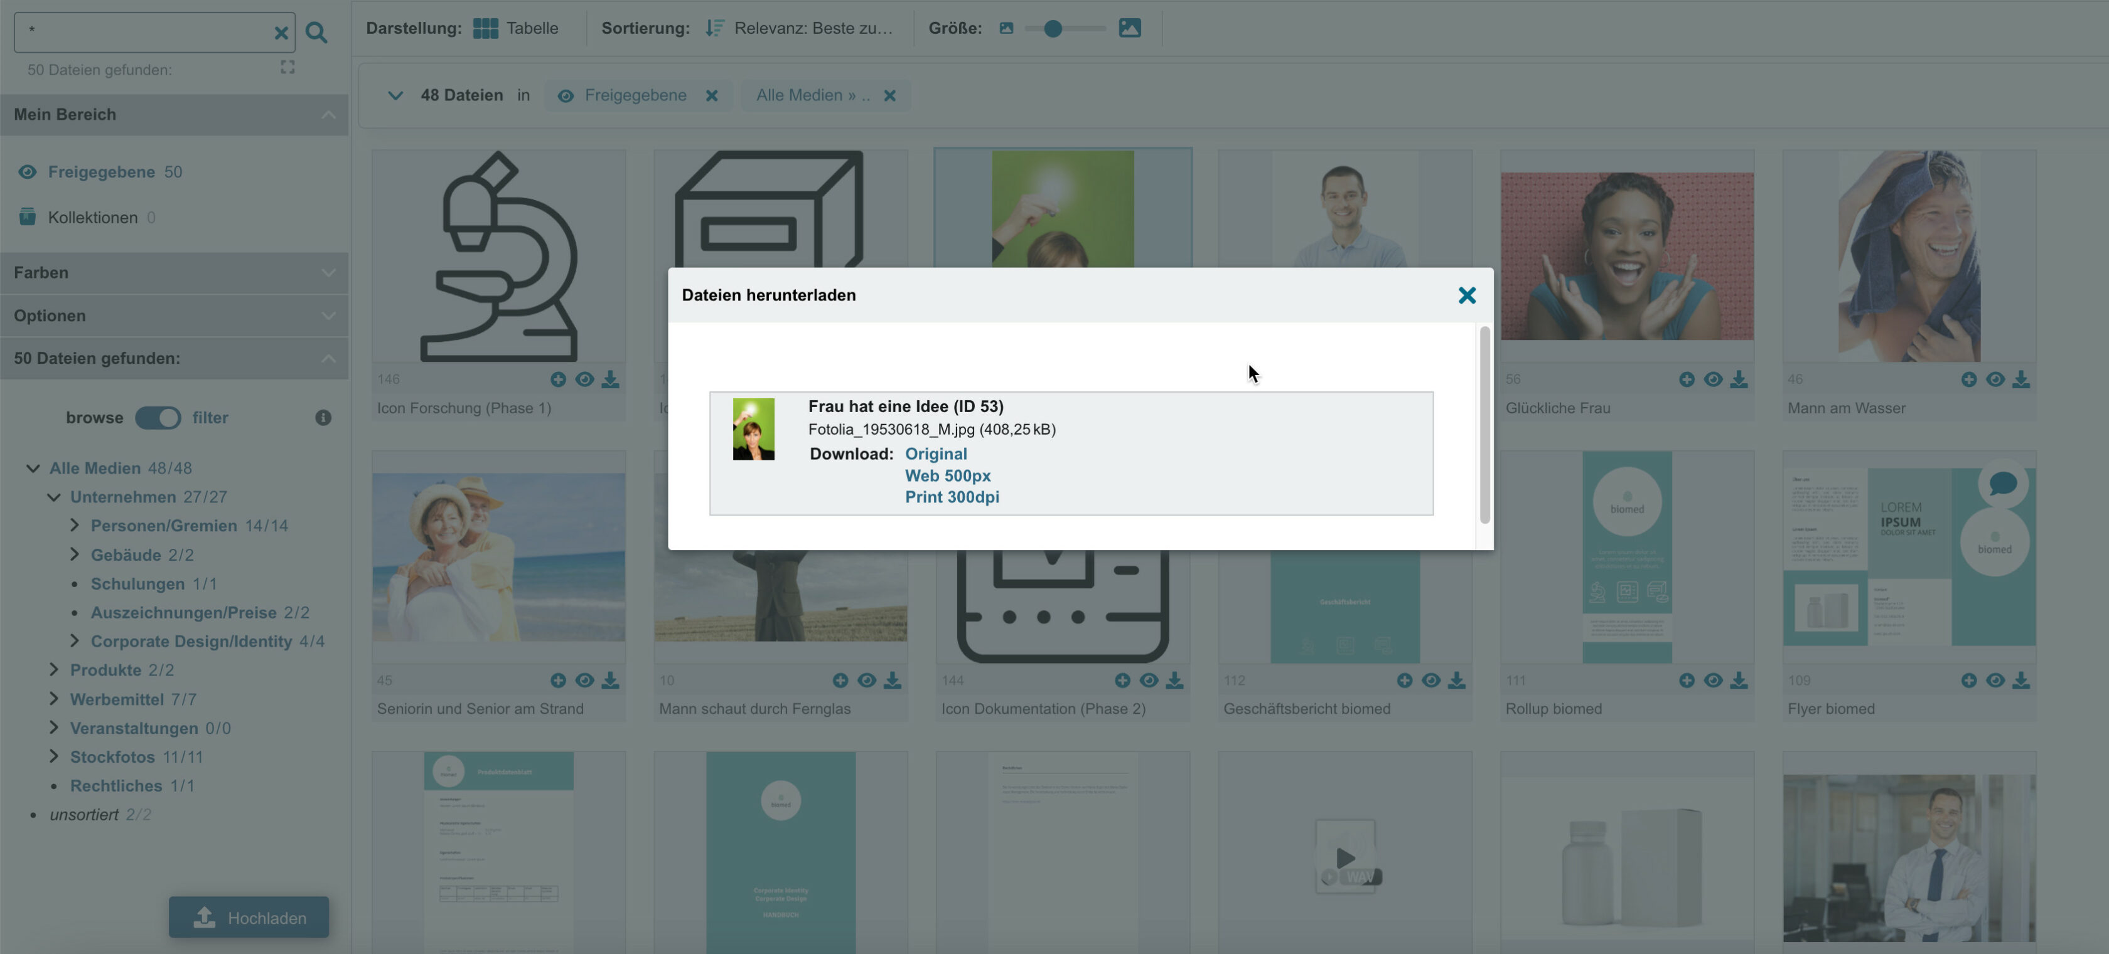Toggle eye icon for Icon Dokumentation (Phase 2)
2109x954 pixels.
pyautogui.click(x=1149, y=681)
